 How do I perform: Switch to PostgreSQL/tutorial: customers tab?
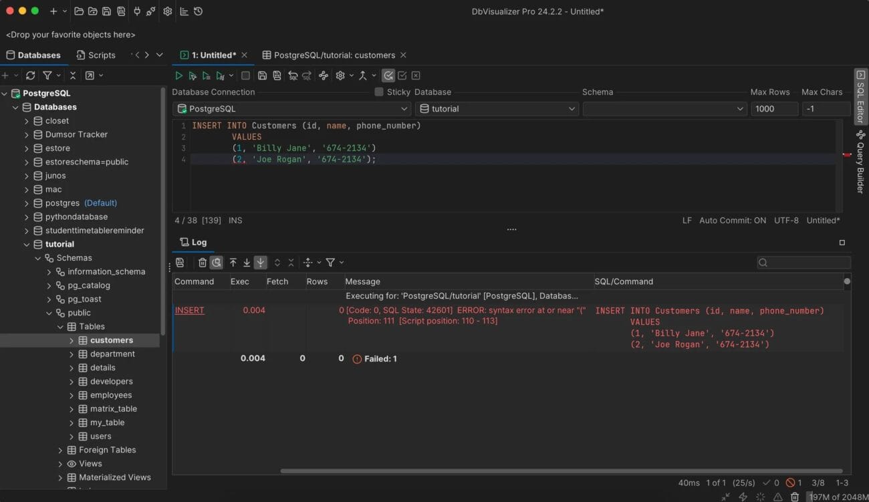pos(334,55)
